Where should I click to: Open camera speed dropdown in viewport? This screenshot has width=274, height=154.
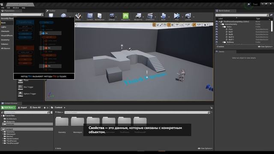pyautogui.click(x=206, y=25)
